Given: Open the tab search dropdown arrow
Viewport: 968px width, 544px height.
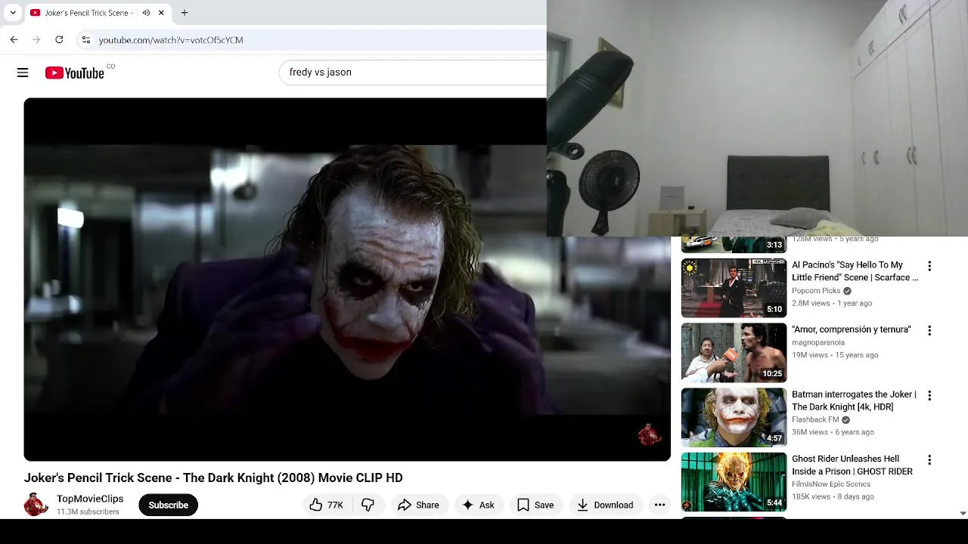Looking at the screenshot, I should [13, 13].
